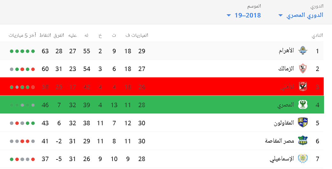This screenshot has height=169, width=332.
Task: Click the Zamalek club crest
Action: pos(303,69)
